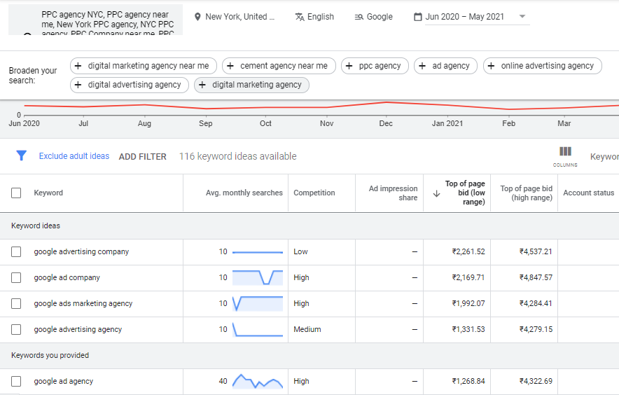Click the 'Exclude adult ideas' link
The width and height of the screenshot is (619, 395).
(x=74, y=156)
